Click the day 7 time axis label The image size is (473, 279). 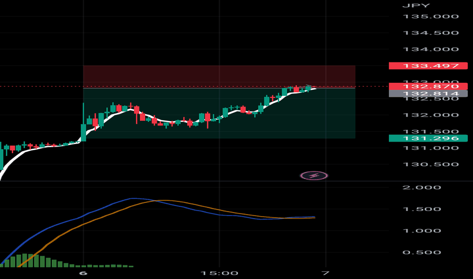pos(325,273)
